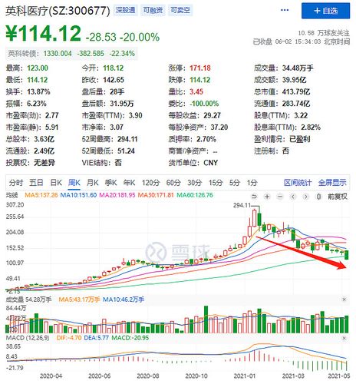Switch to the 五日 chart tab
The width and height of the screenshot is (356, 384).
36,183
